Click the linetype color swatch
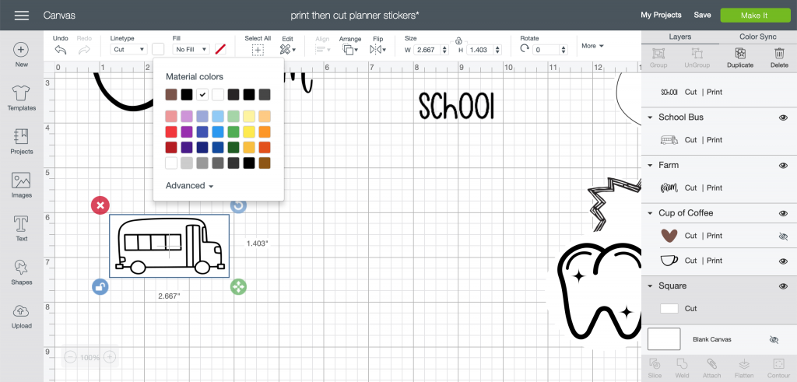 [158, 49]
